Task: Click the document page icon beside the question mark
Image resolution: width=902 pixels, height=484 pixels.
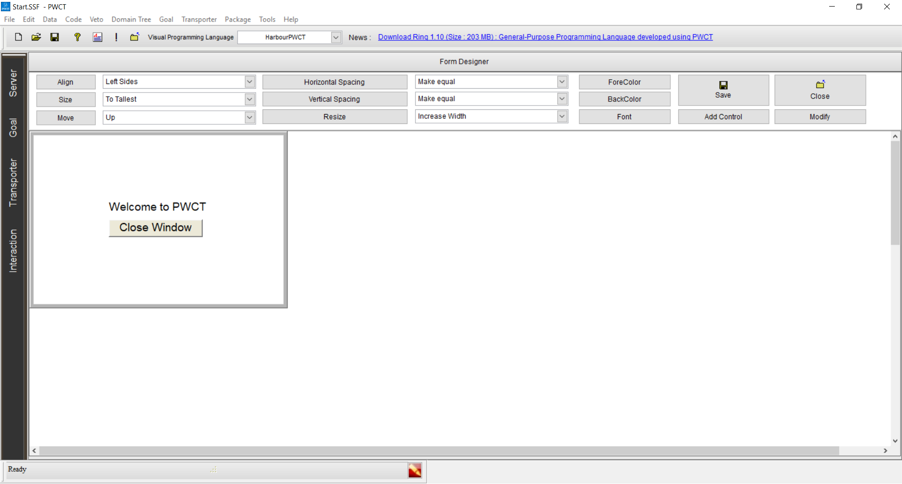Action: 98,37
